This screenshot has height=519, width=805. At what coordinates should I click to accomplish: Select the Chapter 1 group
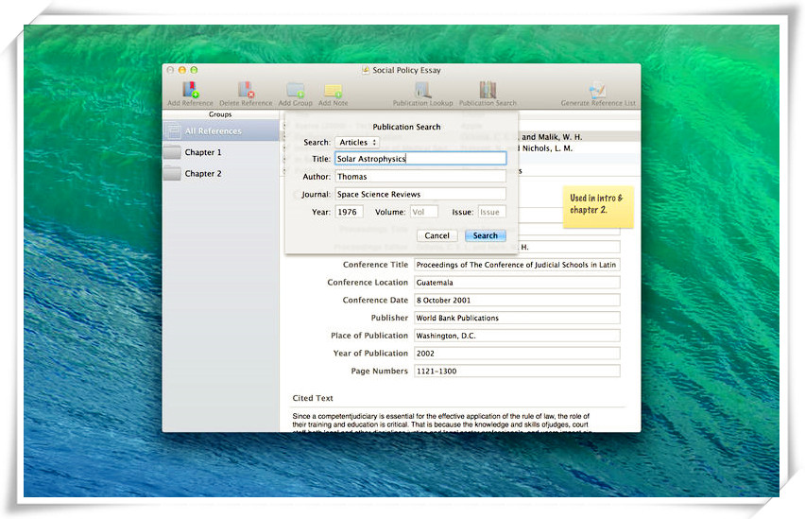[x=202, y=152]
